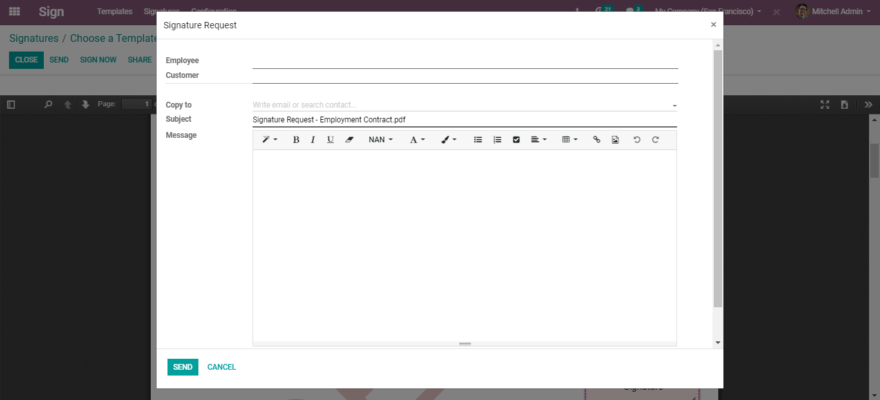
Task: Click the eraser remove-format icon
Action: 349,140
